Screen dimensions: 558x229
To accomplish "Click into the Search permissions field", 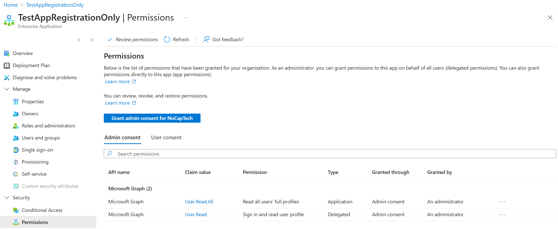I will coord(330,154).
